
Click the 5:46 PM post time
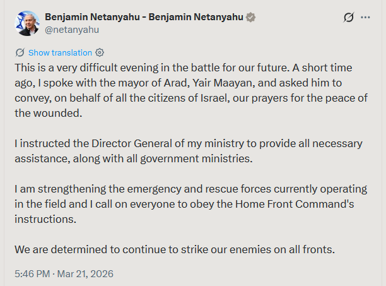32,275
